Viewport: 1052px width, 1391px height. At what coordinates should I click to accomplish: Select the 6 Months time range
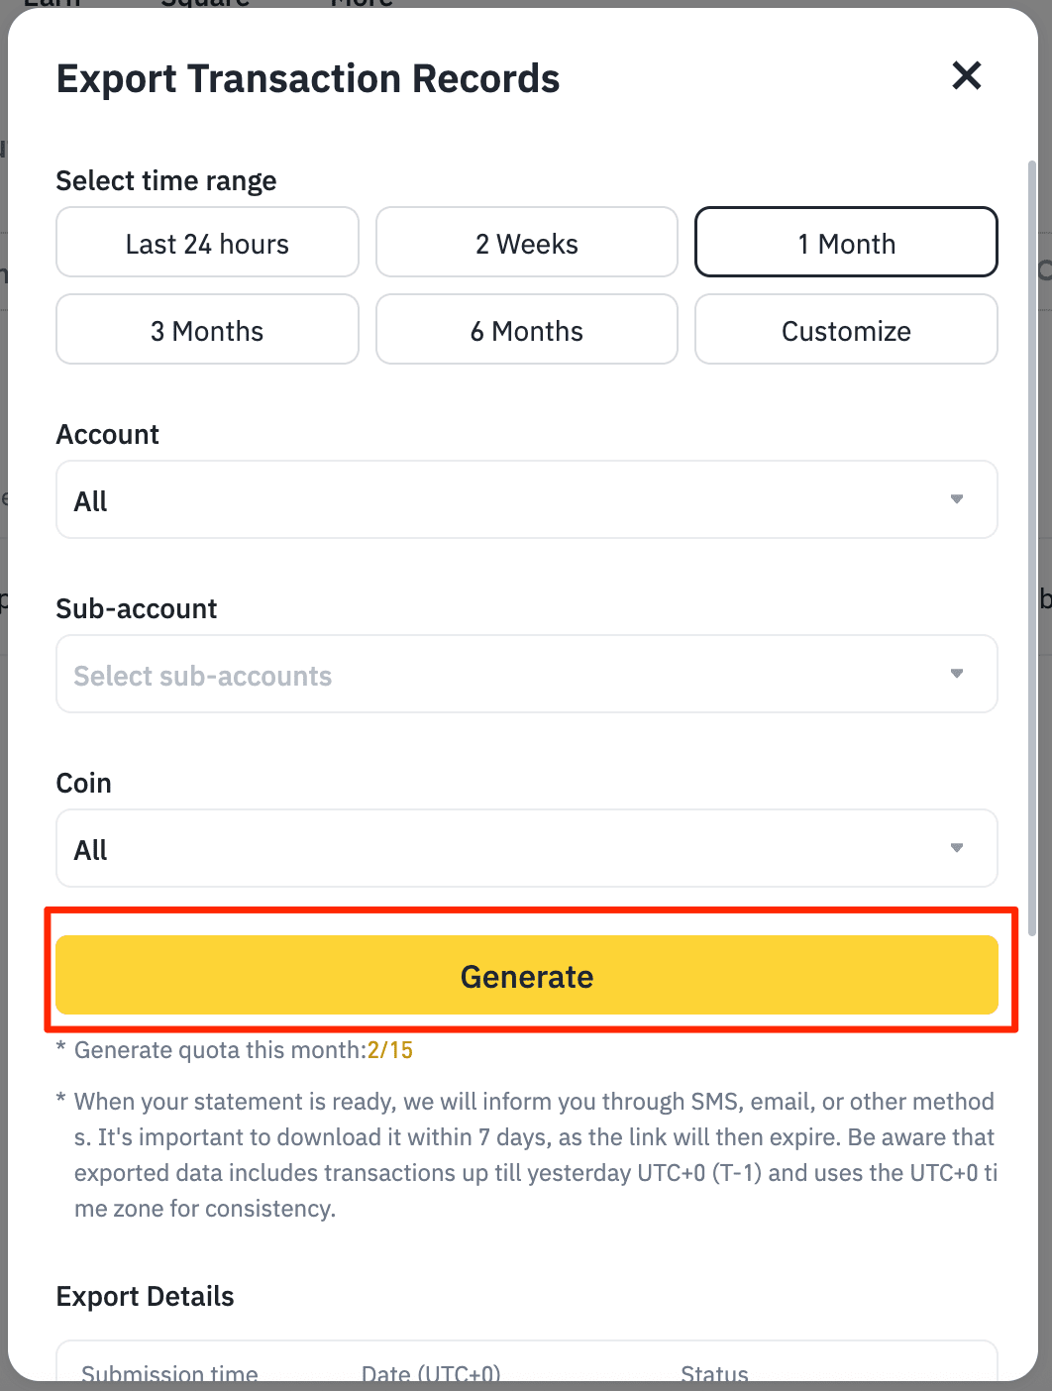[x=527, y=330]
